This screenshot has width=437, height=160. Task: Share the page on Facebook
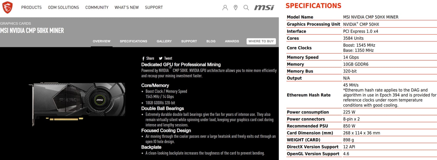148,58
